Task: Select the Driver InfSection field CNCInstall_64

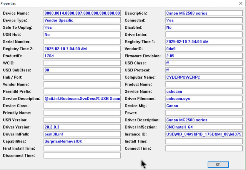Action: (204, 127)
